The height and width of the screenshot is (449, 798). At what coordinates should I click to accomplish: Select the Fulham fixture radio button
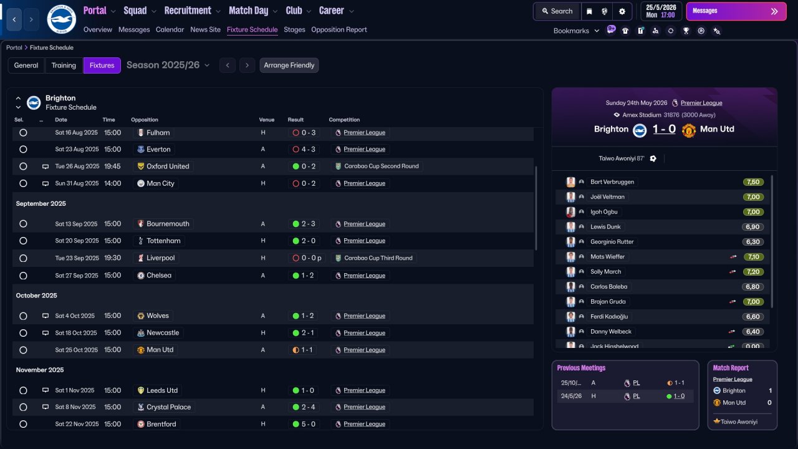point(23,133)
